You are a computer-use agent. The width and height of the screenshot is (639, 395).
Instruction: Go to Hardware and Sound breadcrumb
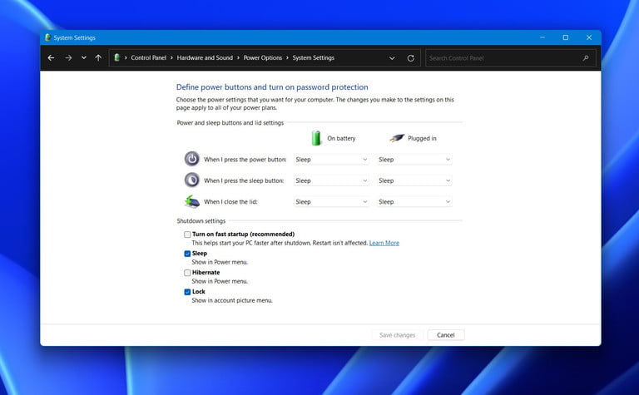pyautogui.click(x=204, y=58)
